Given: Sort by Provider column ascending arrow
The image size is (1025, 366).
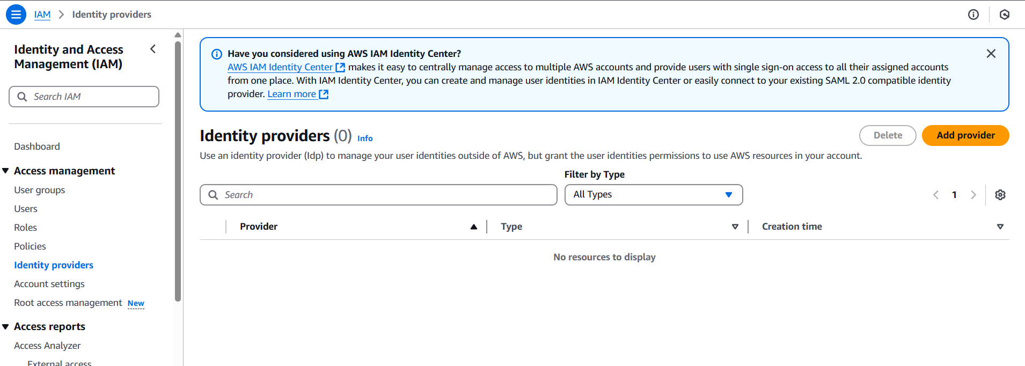Looking at the screenshot, I should (474, 227).
